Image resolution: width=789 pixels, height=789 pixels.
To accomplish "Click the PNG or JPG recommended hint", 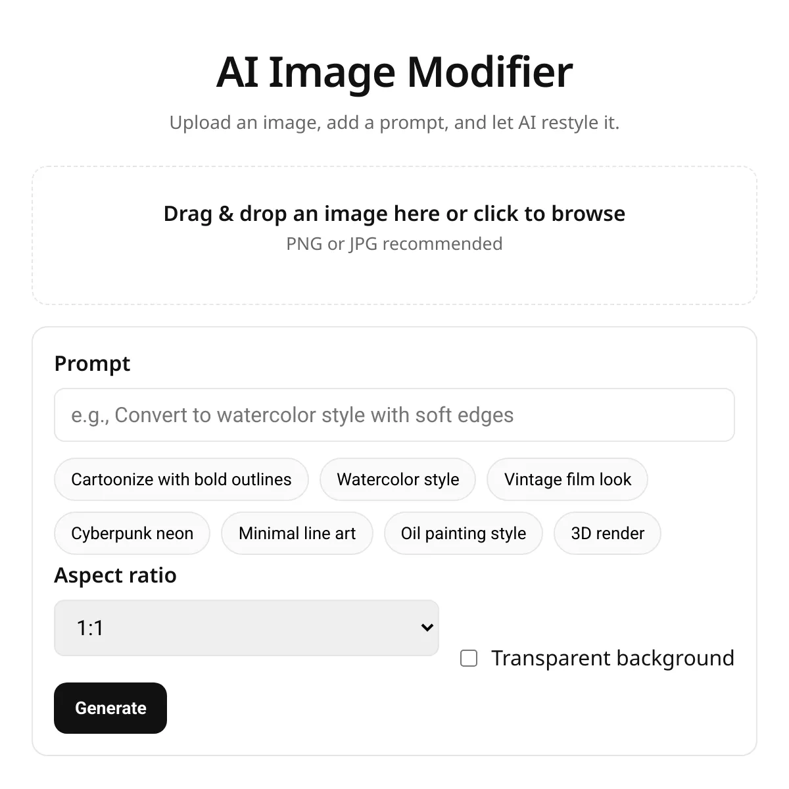I will [x=394, y=244].
